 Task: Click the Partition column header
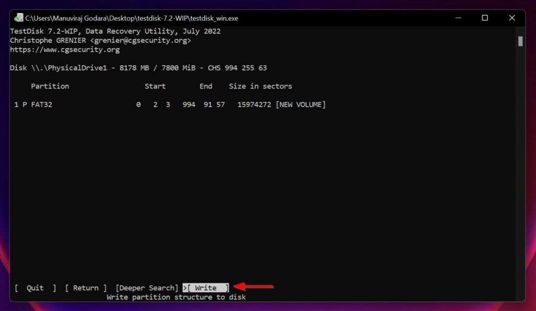50,86
